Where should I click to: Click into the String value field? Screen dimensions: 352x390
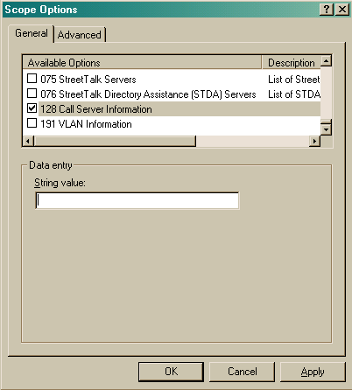137,200
